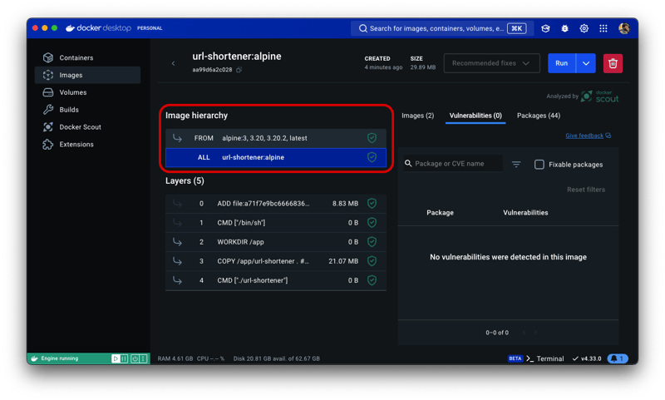Screen dimensions: 665x400
Task: Open the engine more-options icon in the status bar
Action: 143,359
